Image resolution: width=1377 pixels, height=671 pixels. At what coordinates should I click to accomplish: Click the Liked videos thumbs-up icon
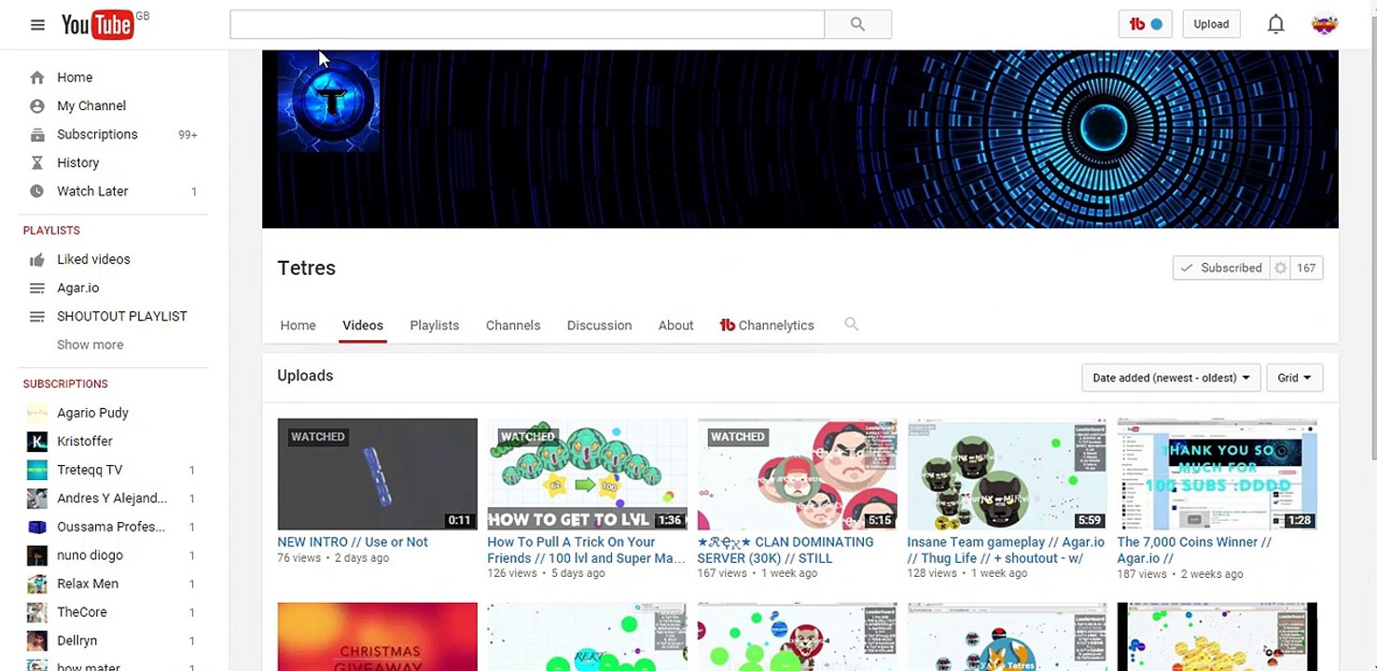(x=37, y=260)
